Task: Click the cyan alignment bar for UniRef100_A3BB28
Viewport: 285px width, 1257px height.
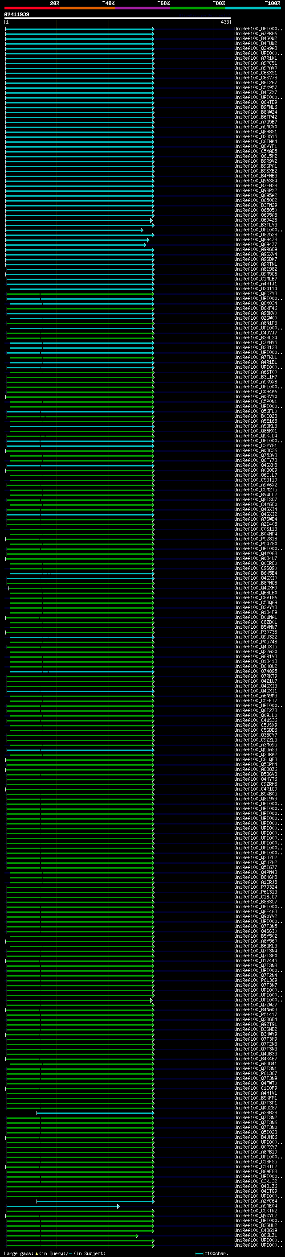Action: point(95,1113)
